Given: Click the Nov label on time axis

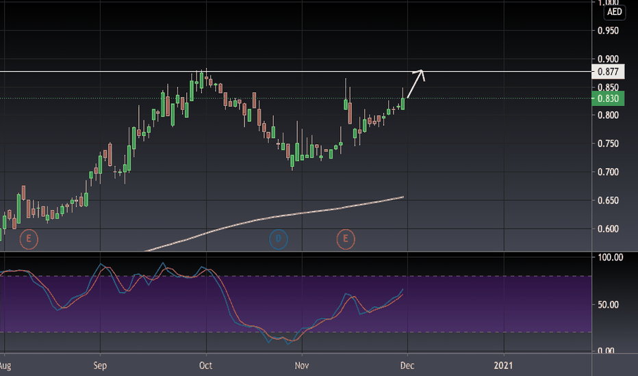Looking at the screenshot, I should tap(302, 366).
